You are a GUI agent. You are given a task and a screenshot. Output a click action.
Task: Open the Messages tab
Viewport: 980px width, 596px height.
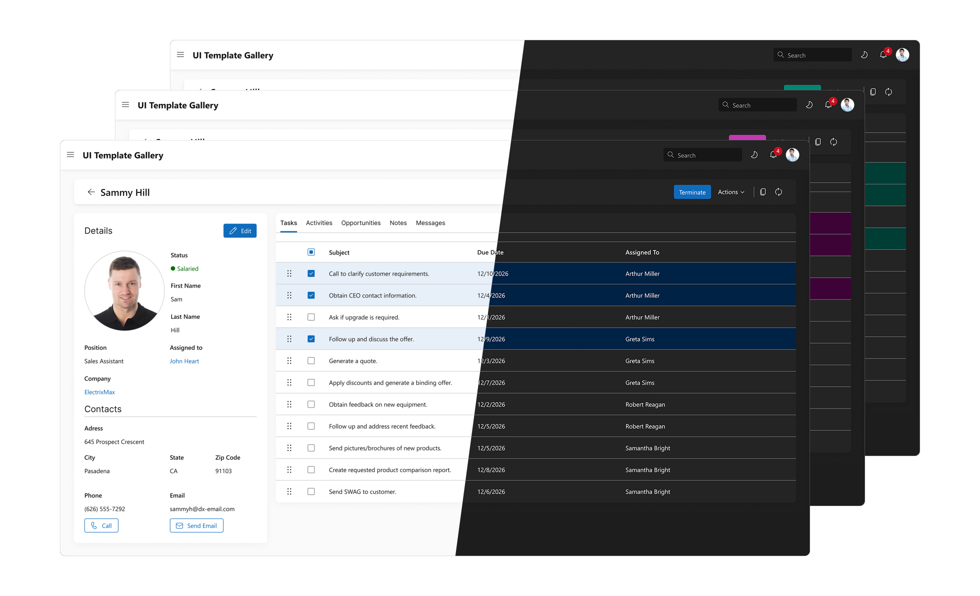coord(430,223)
